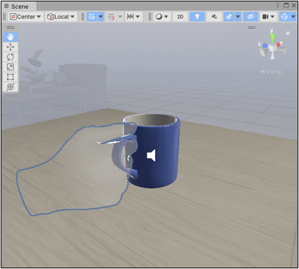Viewport: 299px width, 269px height.
Task: Expand the gizmos options arrow
Action: (293, 17)
